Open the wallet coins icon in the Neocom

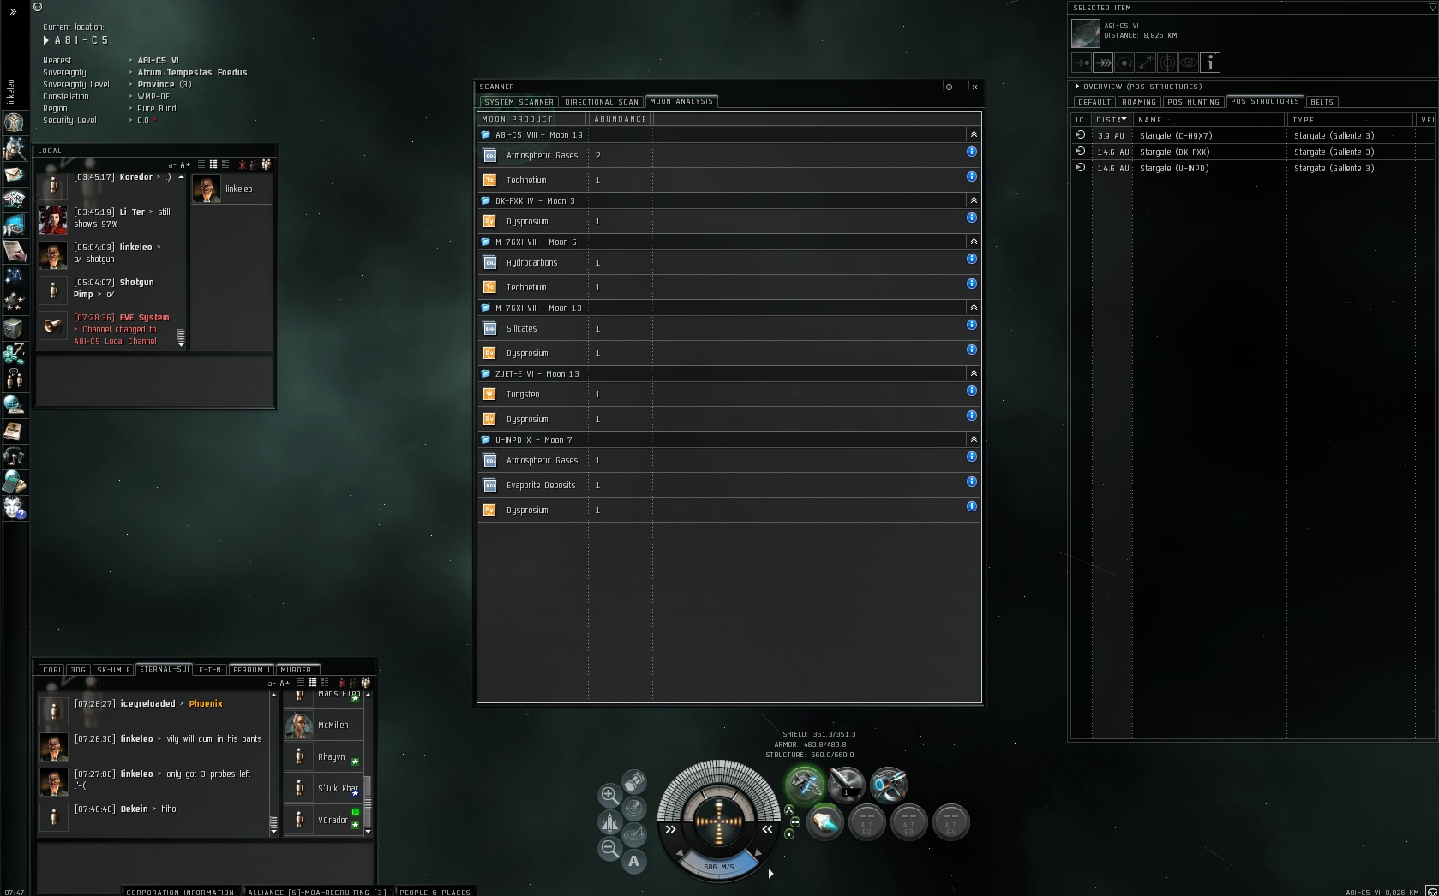tap(14, 353)
